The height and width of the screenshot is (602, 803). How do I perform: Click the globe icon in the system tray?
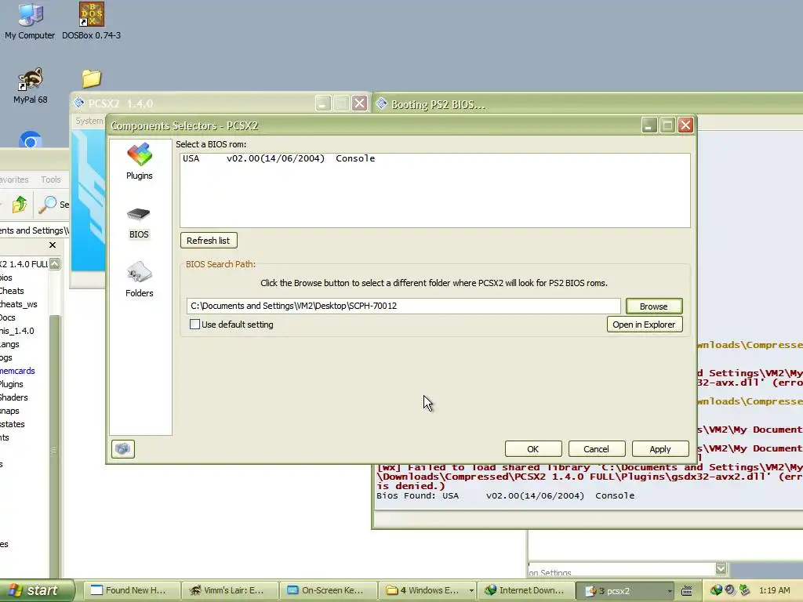coord(716,590)
